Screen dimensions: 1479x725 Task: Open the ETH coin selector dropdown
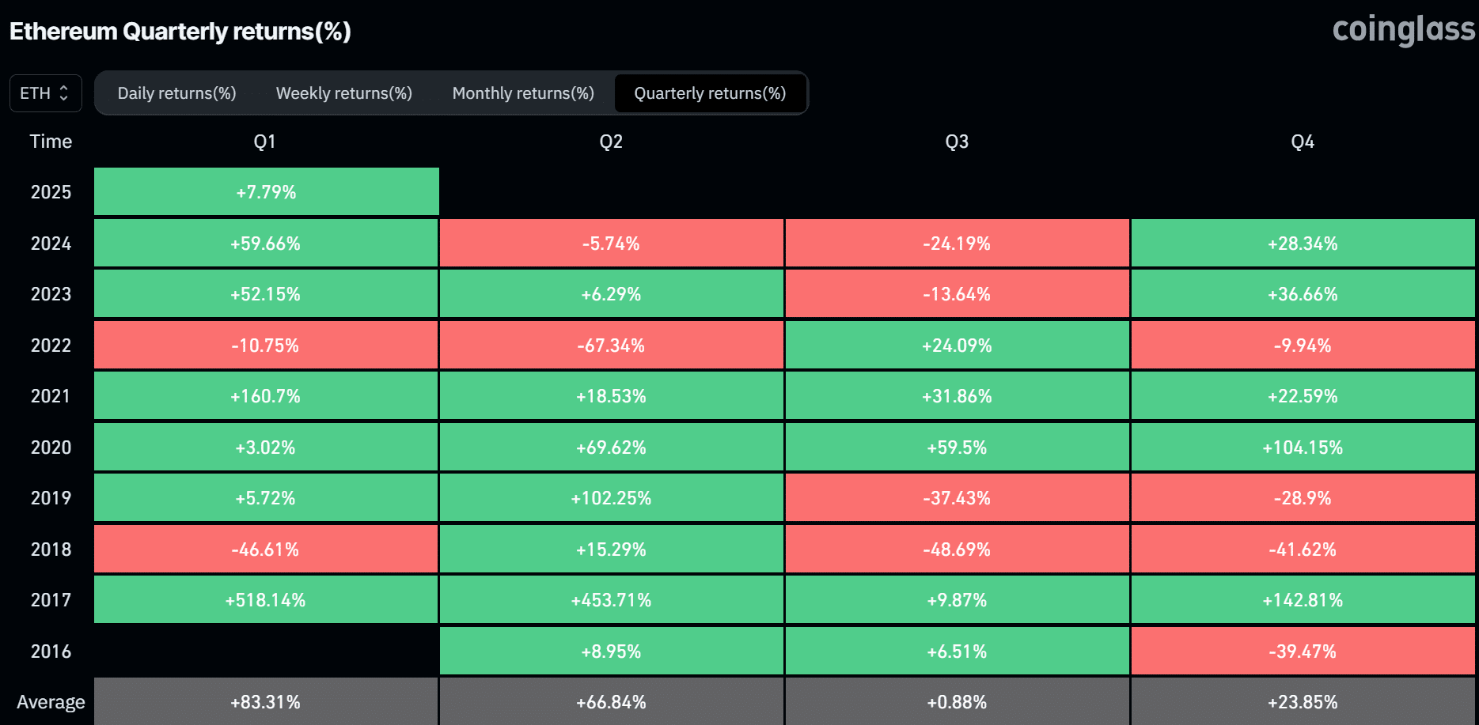point(45,93)
